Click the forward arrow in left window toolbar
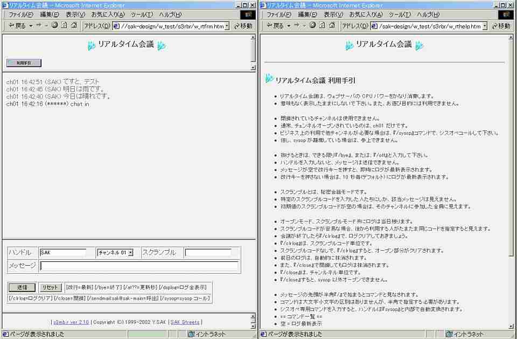This screenshot has width=517, height=339. 39,25
